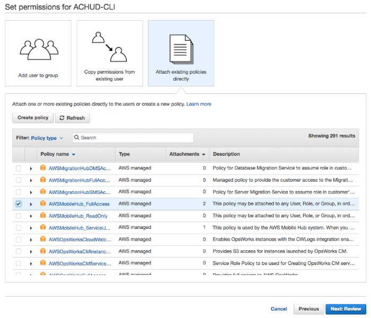Expand the AWSMobileHub_FullAccess row details

(x=31, y=204)
